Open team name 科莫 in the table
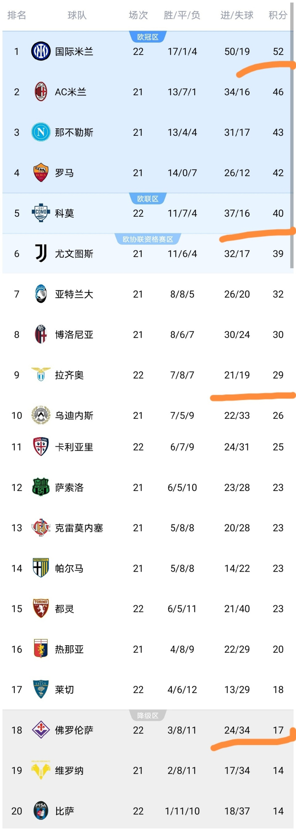 click(x=65, y=213)
